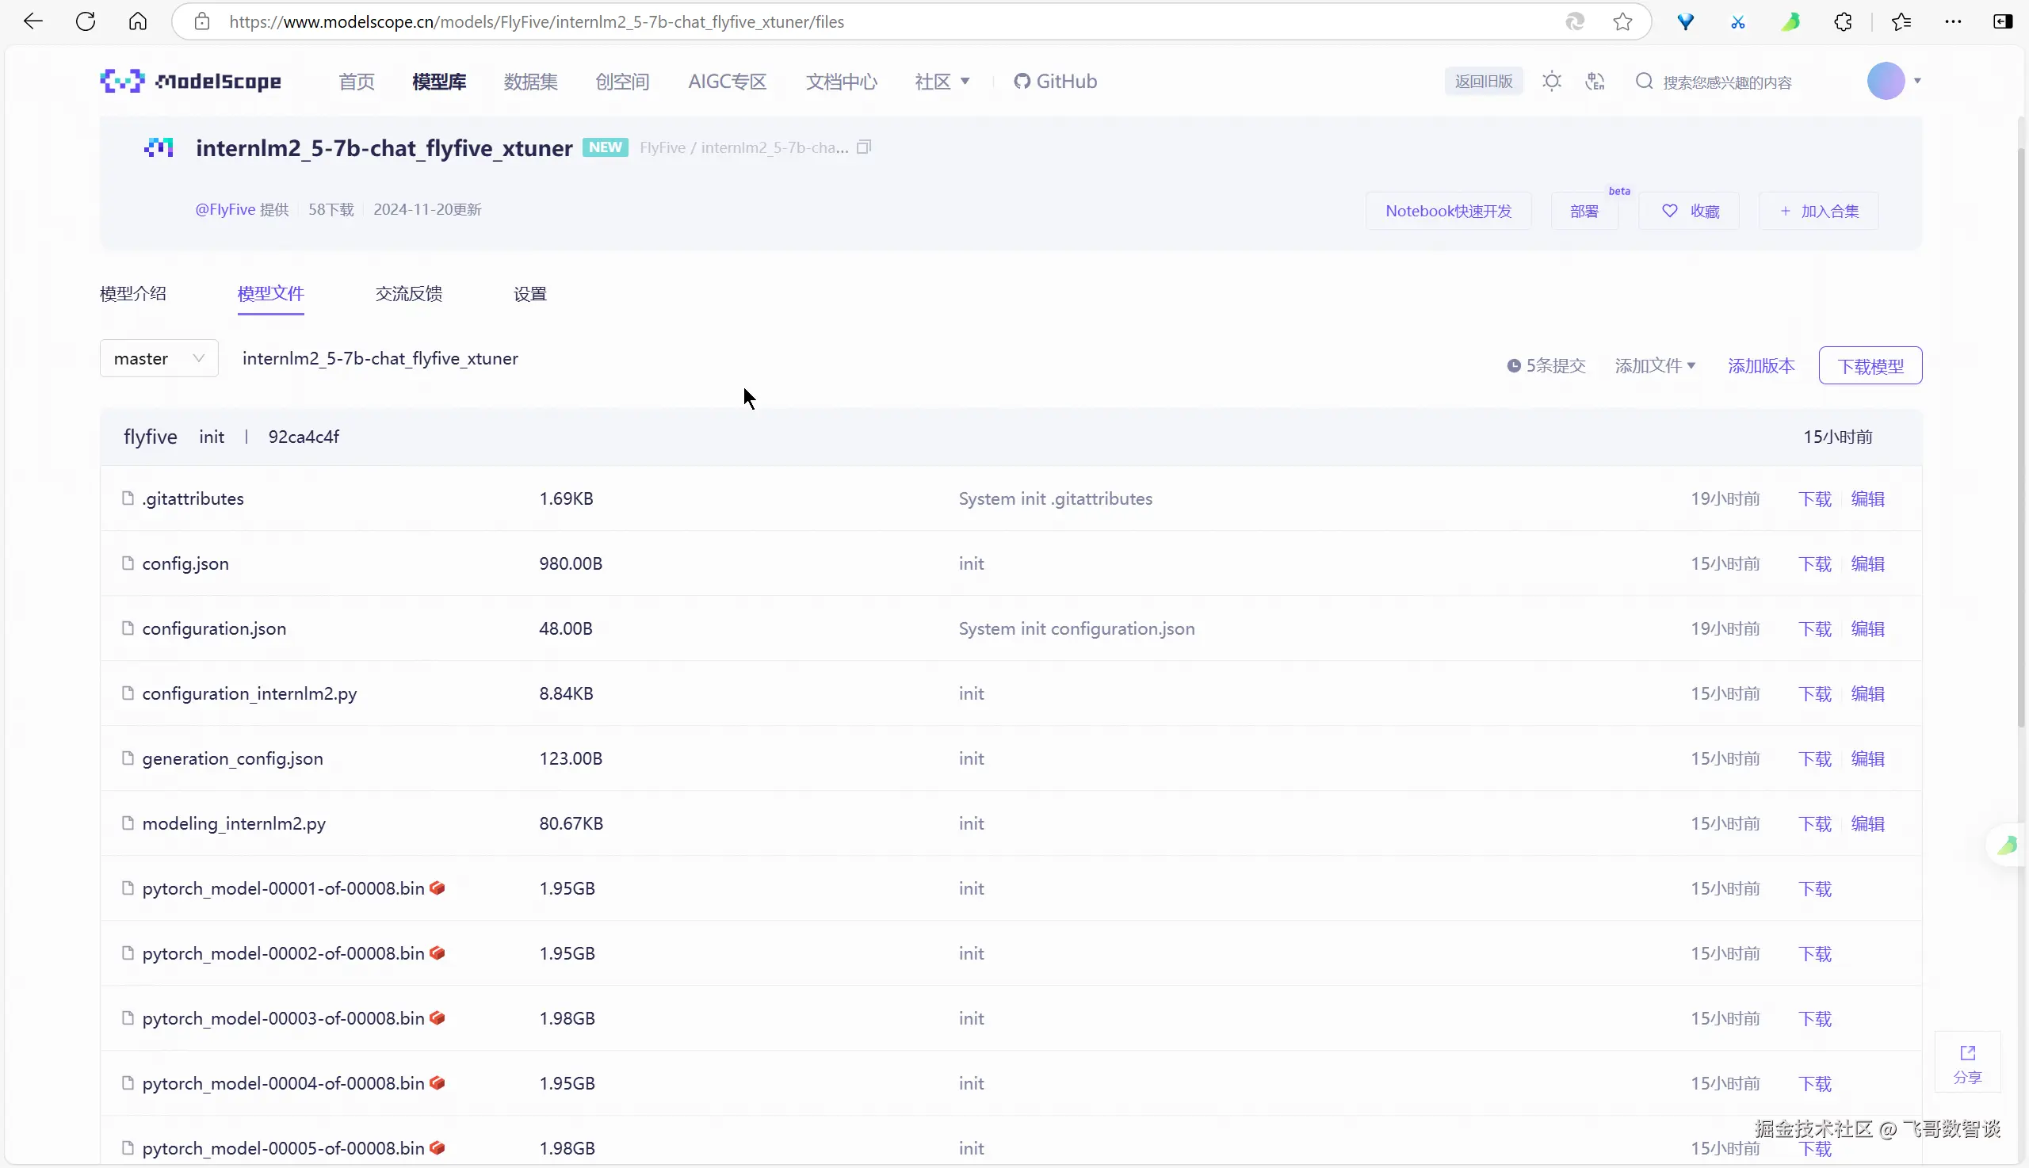Switch to the 模型介绍 tab
The image size is (2029, 1168).
[x=133, y=294]
